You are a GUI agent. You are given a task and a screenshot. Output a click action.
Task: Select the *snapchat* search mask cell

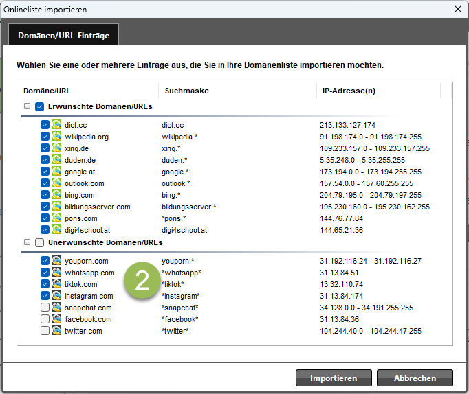pyautogui.click(x=180, y=308)
